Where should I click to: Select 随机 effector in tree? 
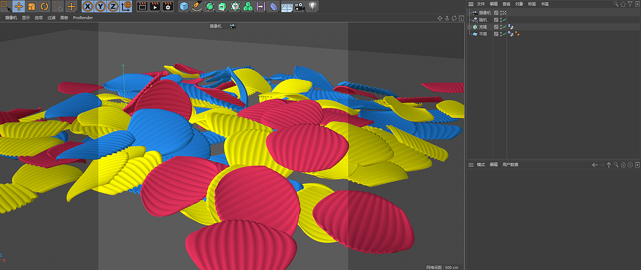point(483,19)
